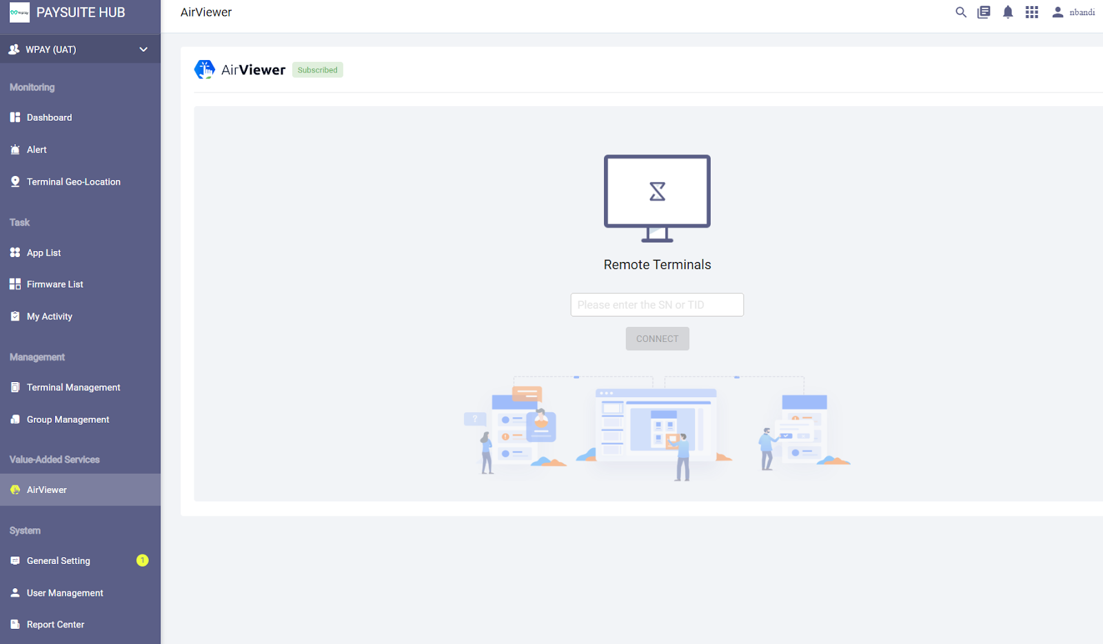The height and width of the screenshot is (644, 1103).
Task: Select AirViewer menu item
Action: 80,490
